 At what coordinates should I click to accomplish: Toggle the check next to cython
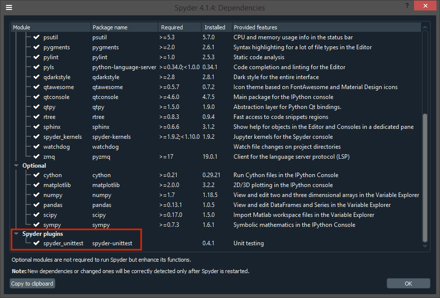pyautogui.click(x=36, y=175)
